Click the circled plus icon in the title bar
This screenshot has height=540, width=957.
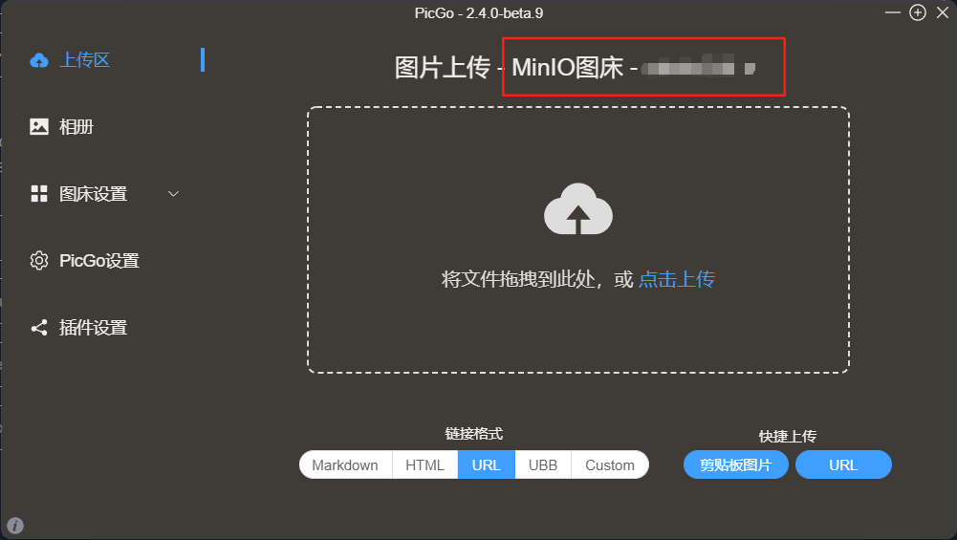pyautogui.click(x=918, y=12)
